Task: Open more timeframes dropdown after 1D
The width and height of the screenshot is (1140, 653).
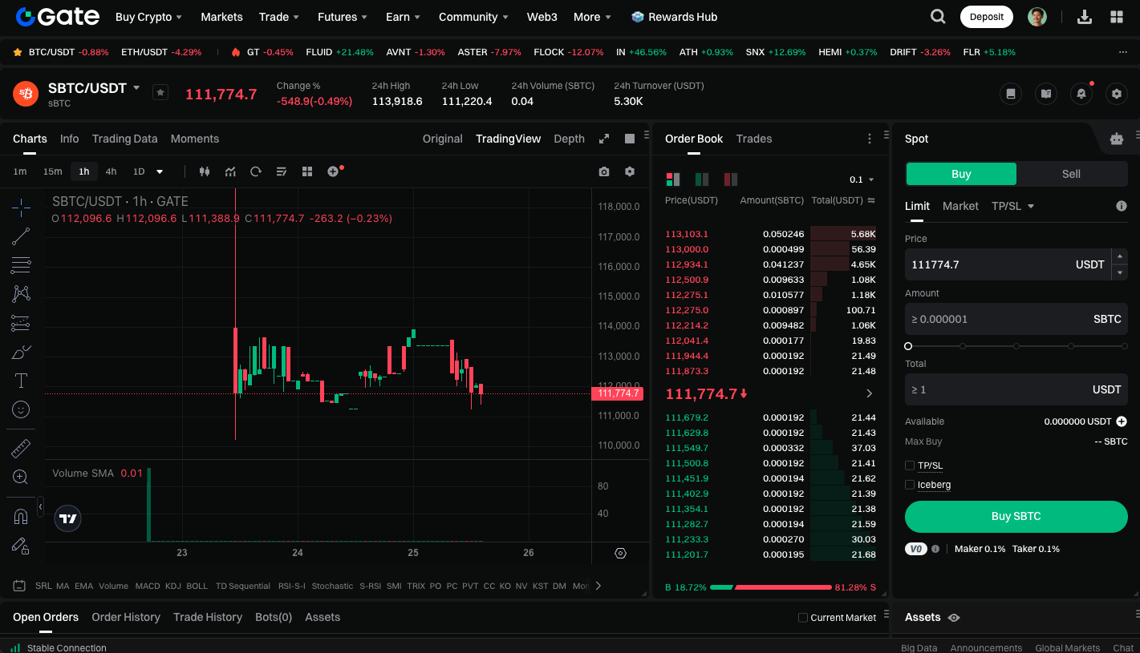Action: pyautogui.click(x=160, y=171)
